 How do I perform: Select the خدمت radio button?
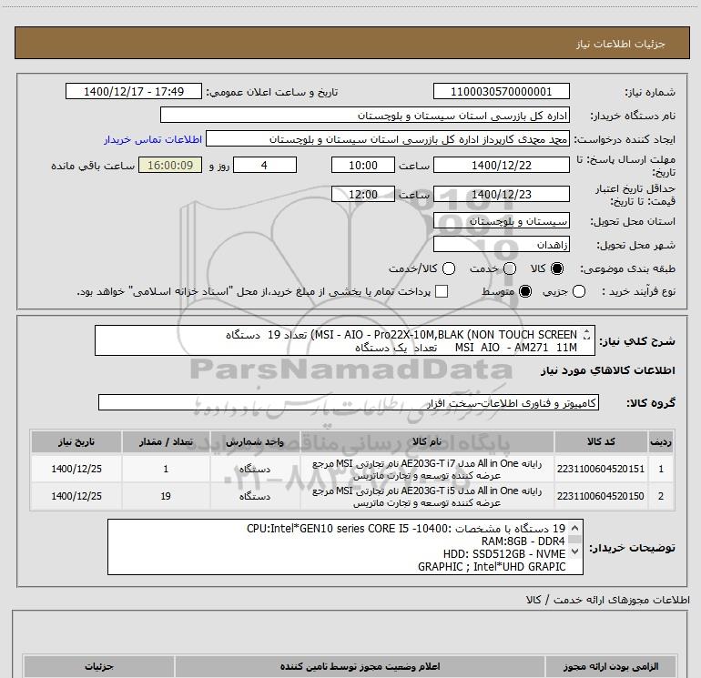pyautogui.click(x=510, y=268)
